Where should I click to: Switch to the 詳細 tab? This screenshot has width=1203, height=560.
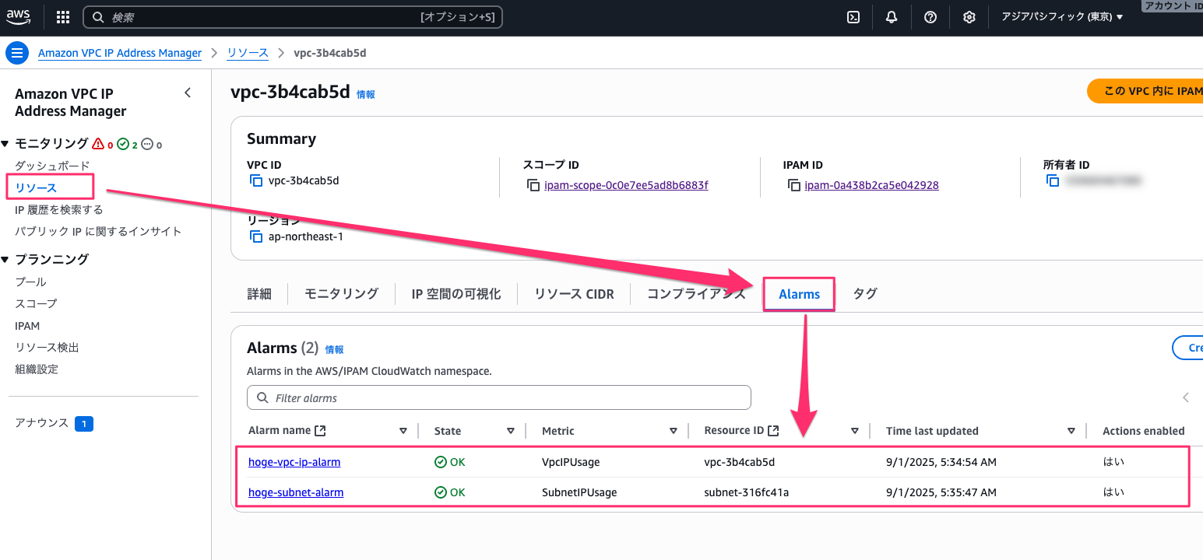click(x=259, y=294)
